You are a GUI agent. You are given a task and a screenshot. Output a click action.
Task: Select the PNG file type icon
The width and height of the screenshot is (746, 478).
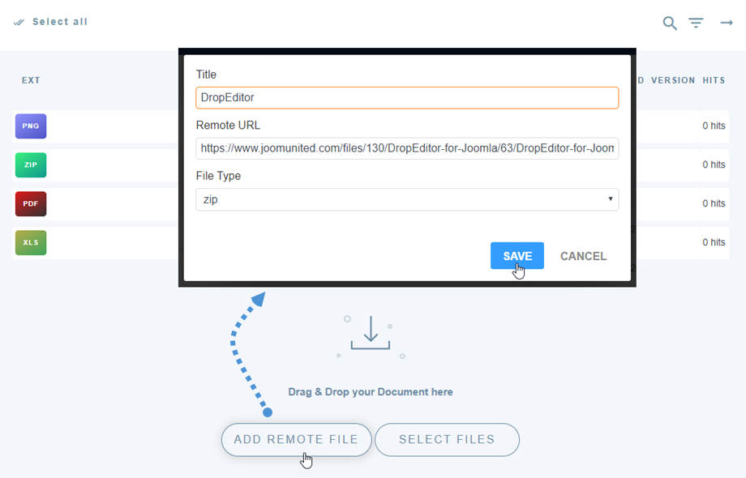[31, 126]
